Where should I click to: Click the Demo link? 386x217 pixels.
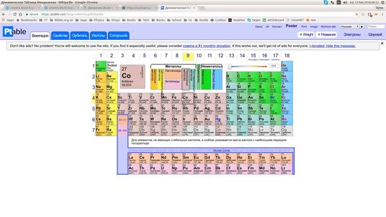click(259, 27)
